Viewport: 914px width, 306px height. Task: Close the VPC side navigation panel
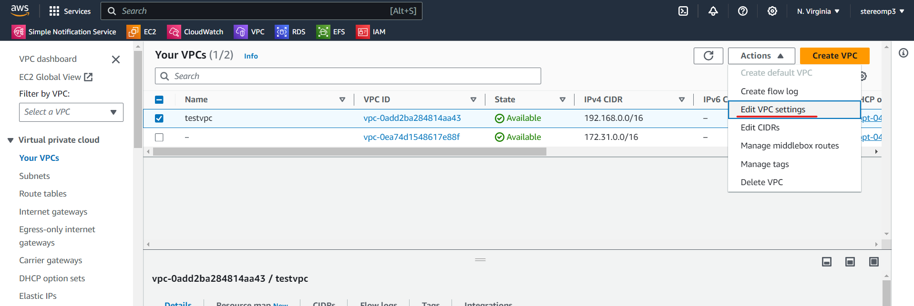pos(116,59)
